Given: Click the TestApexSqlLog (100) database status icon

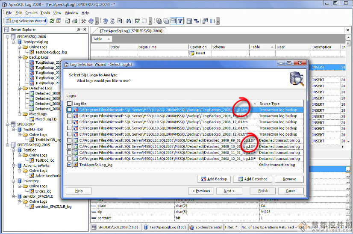Looking at the screenshot, I should click(x=146, y=227).
